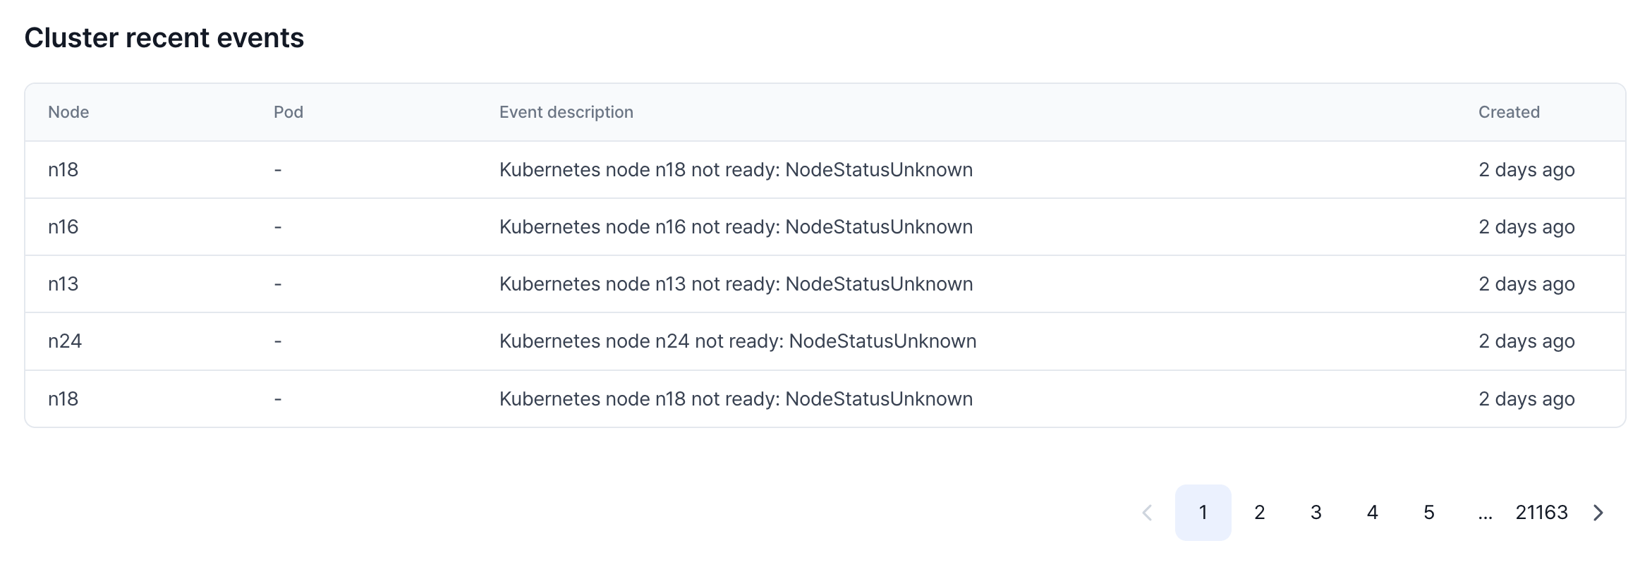Click the pagination ellipsis
The image size is (1652, 567).
point(1485,513)
